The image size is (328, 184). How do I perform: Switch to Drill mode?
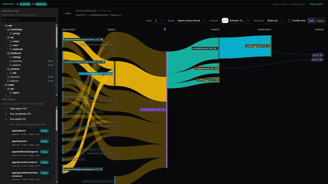[311, 21]
